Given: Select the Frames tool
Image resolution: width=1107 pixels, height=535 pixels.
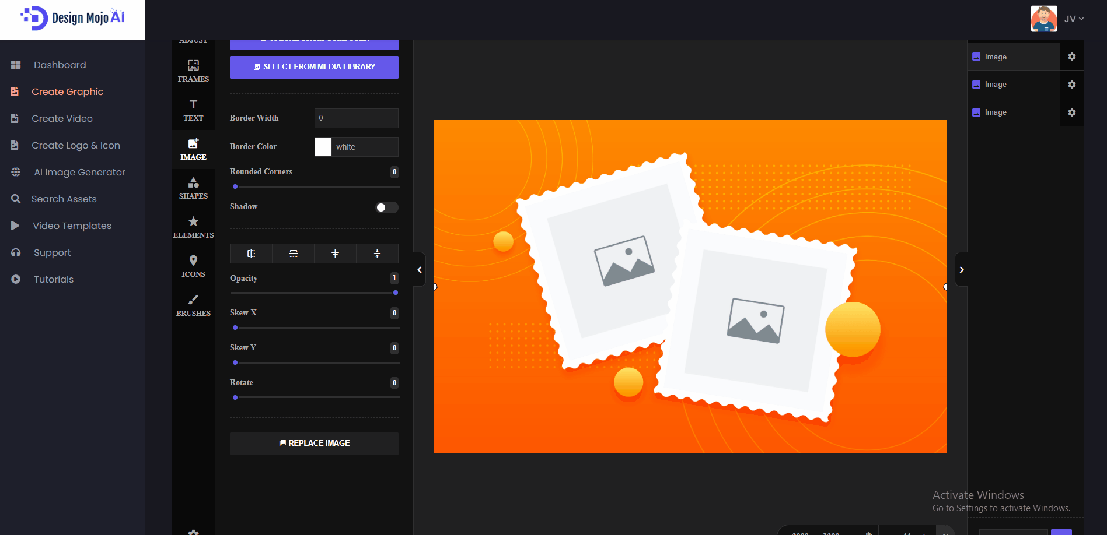Looking at the screenshot, I should (193, 71).
